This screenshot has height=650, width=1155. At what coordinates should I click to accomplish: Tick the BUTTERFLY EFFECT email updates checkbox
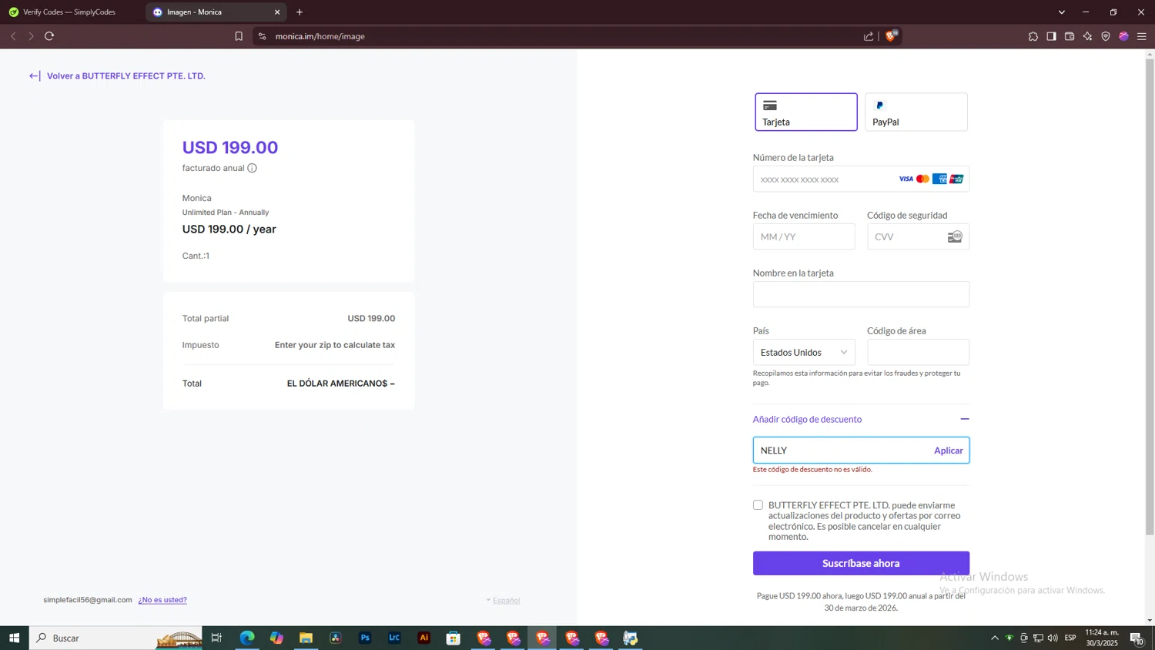pyautogui.click(x=758, y=505)
